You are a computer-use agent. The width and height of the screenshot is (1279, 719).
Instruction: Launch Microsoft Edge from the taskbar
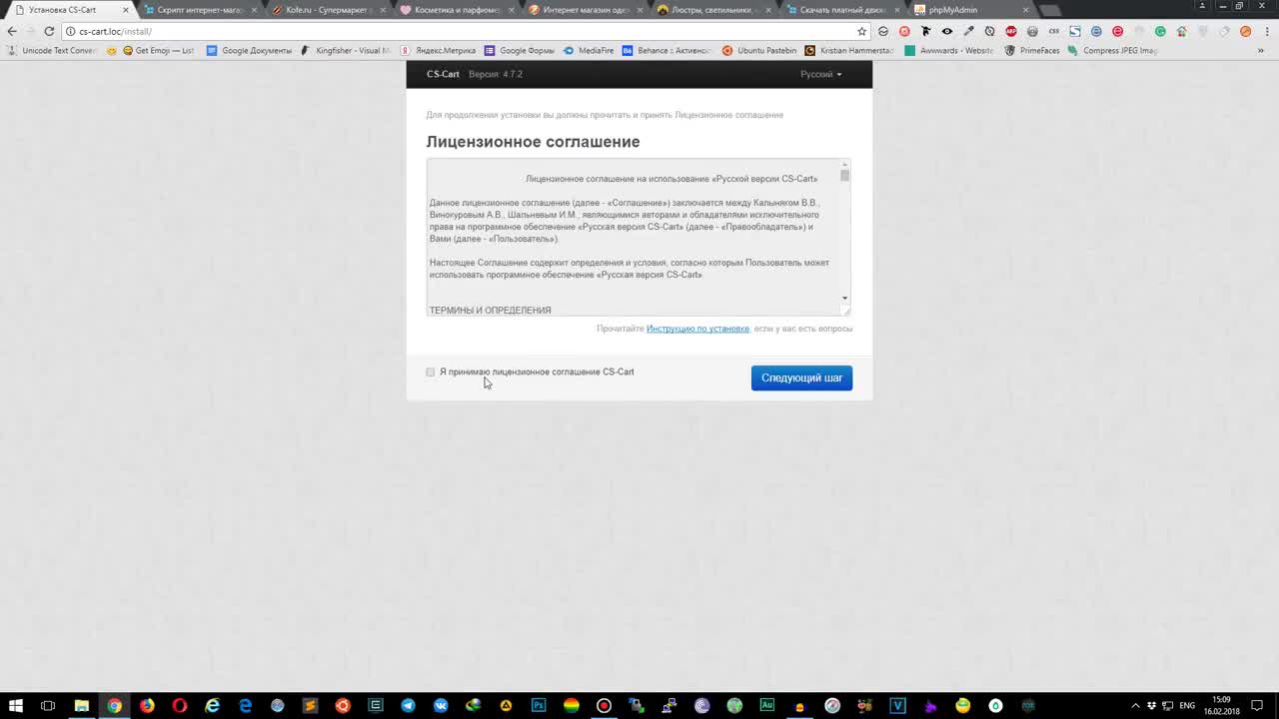245,706
